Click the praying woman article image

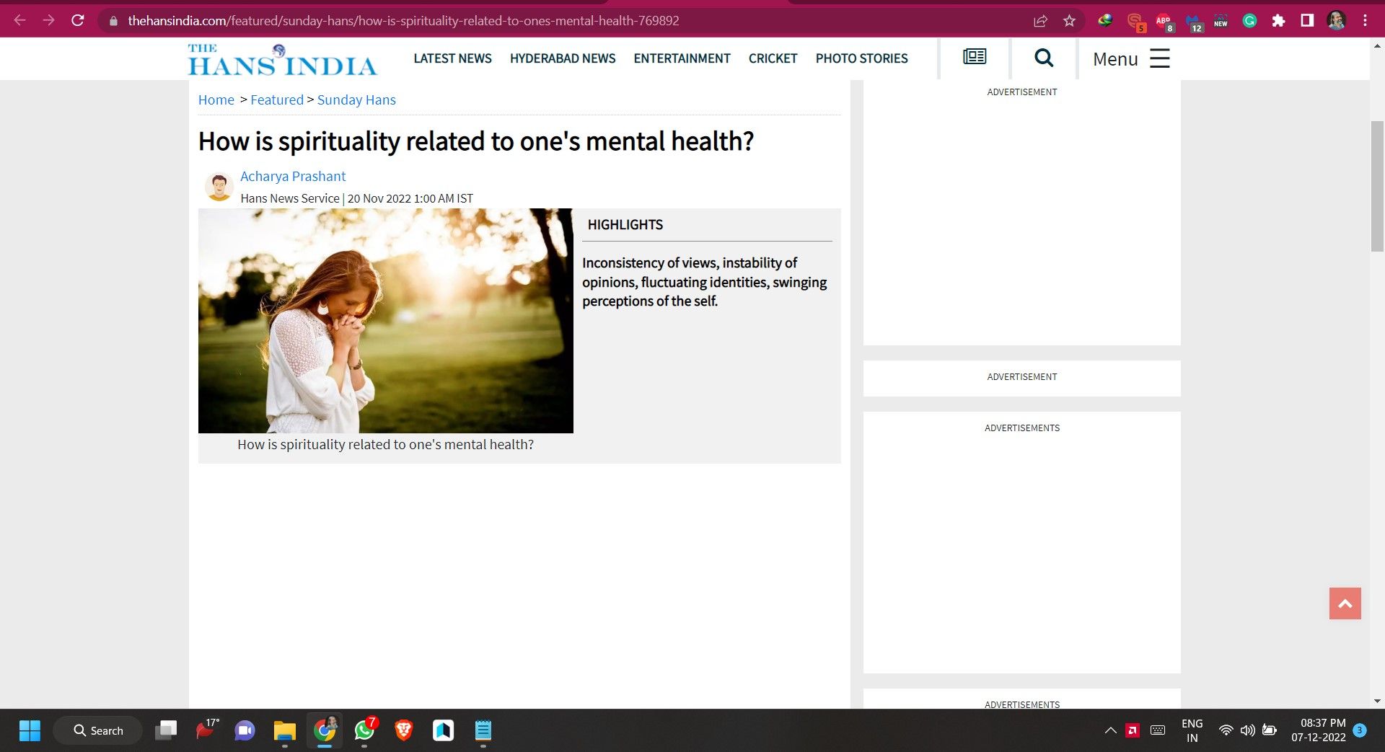(385, 321)
